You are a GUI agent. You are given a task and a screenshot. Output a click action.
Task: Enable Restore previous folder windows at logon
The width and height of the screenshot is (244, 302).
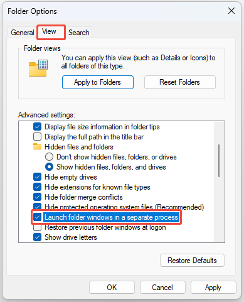coord(37,227)
